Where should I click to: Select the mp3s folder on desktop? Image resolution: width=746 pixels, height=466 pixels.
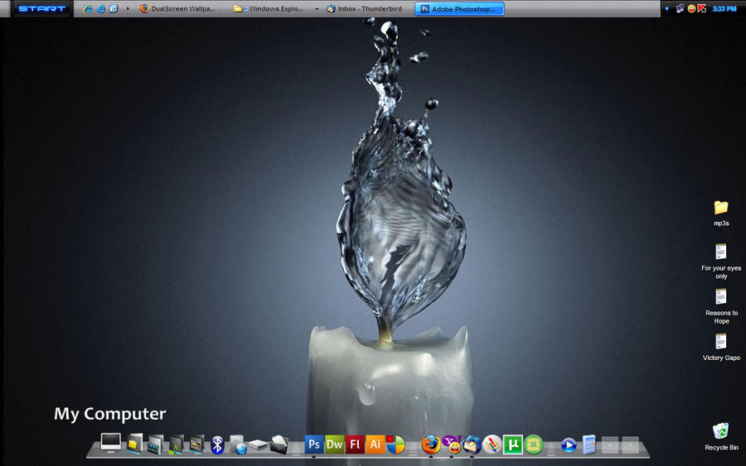pyautogui.click(x=721, y=214)
